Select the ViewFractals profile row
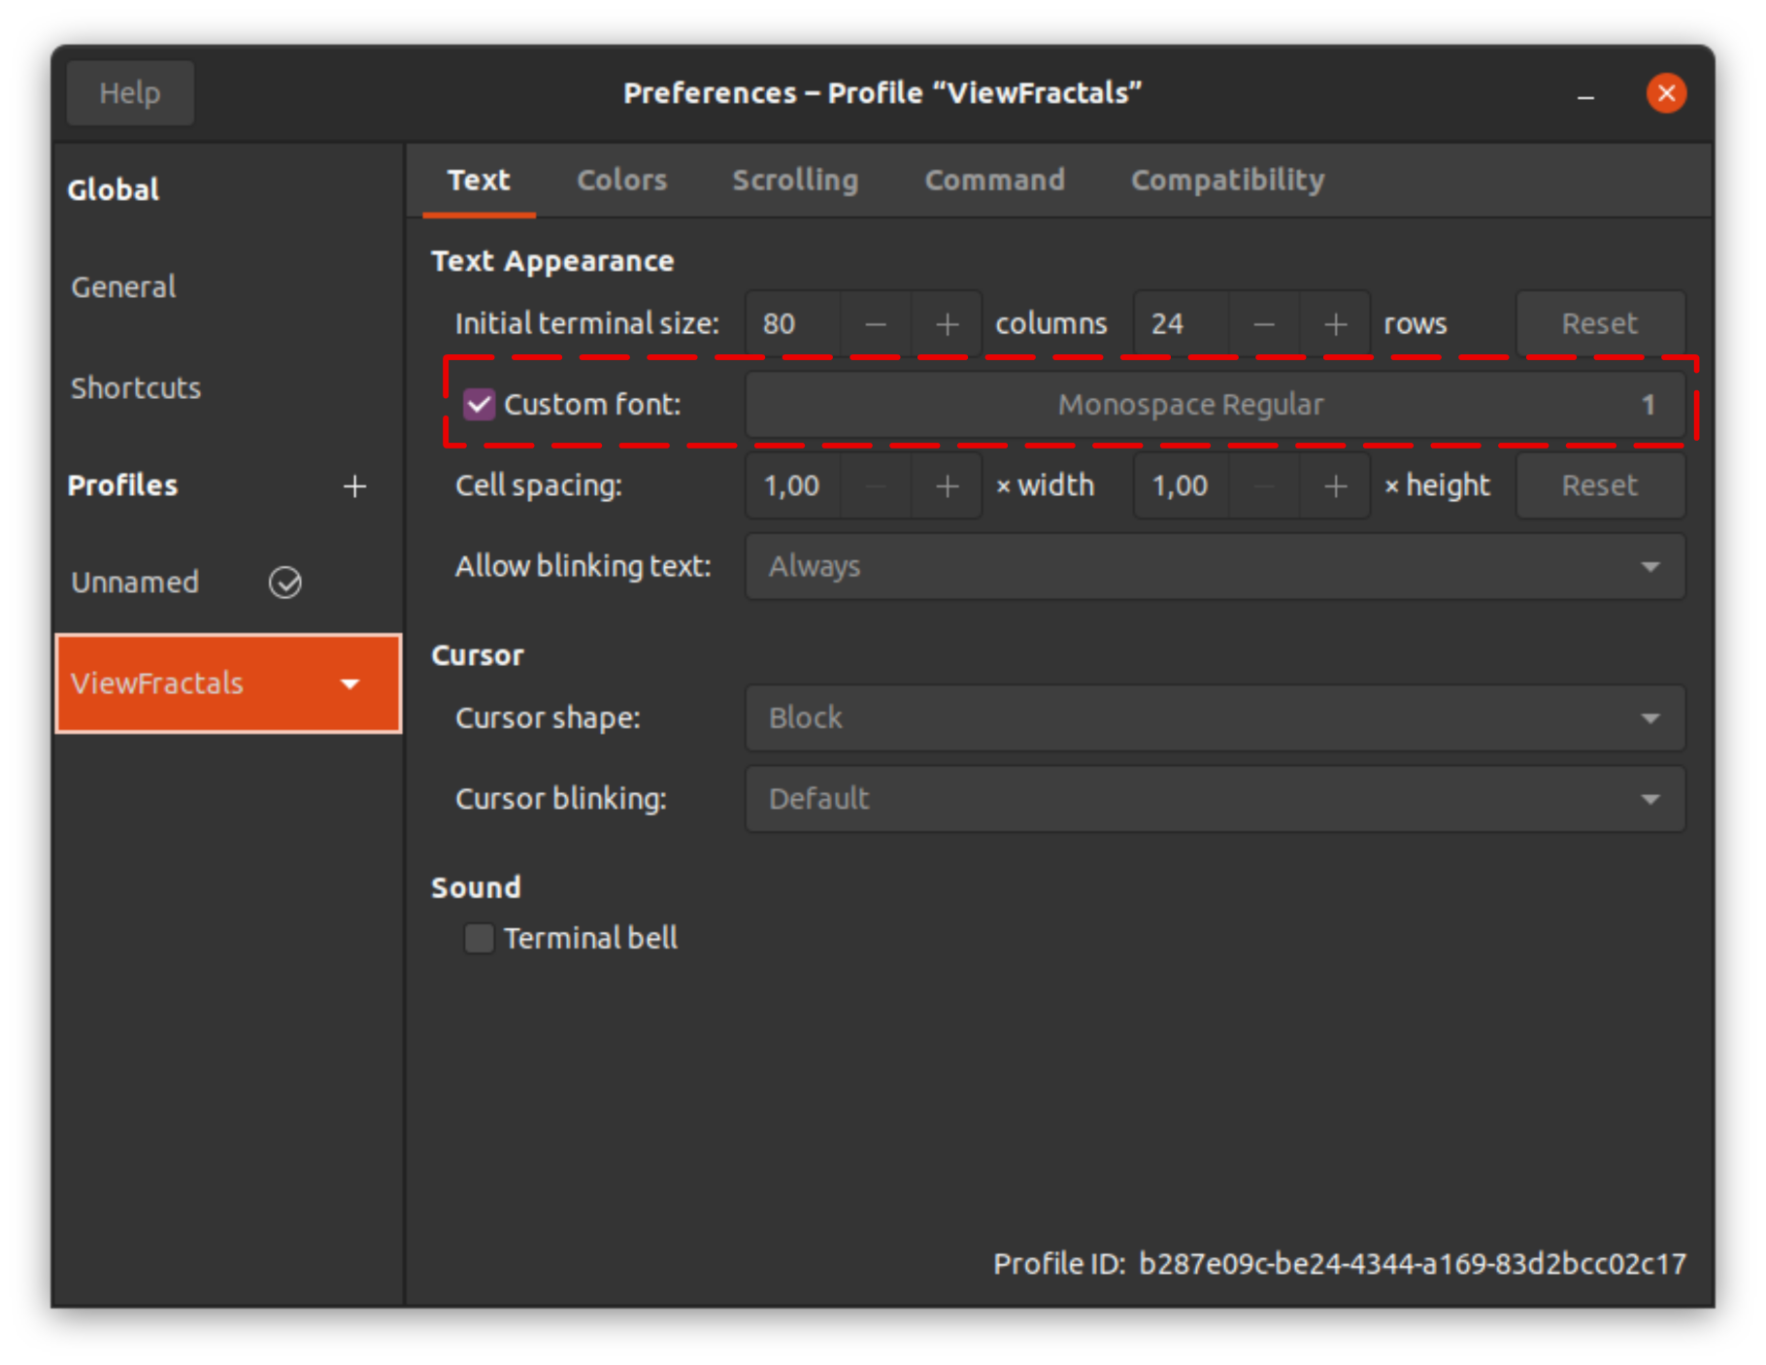1766x1365 pixels. (x=228, y=683)
